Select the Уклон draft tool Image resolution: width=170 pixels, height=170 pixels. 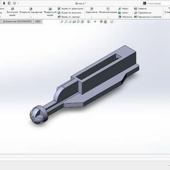123,13
